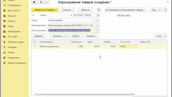Viewport: 172px width, 97px height.
Task: Open help with the question mark button
Action: tap(165, 10)
